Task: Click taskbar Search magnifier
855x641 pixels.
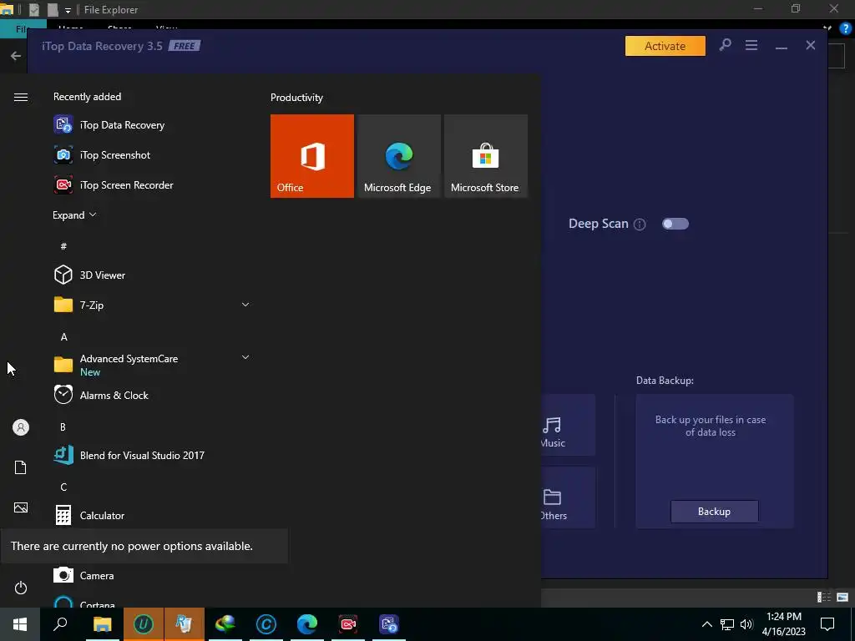Action: (60, 624)
